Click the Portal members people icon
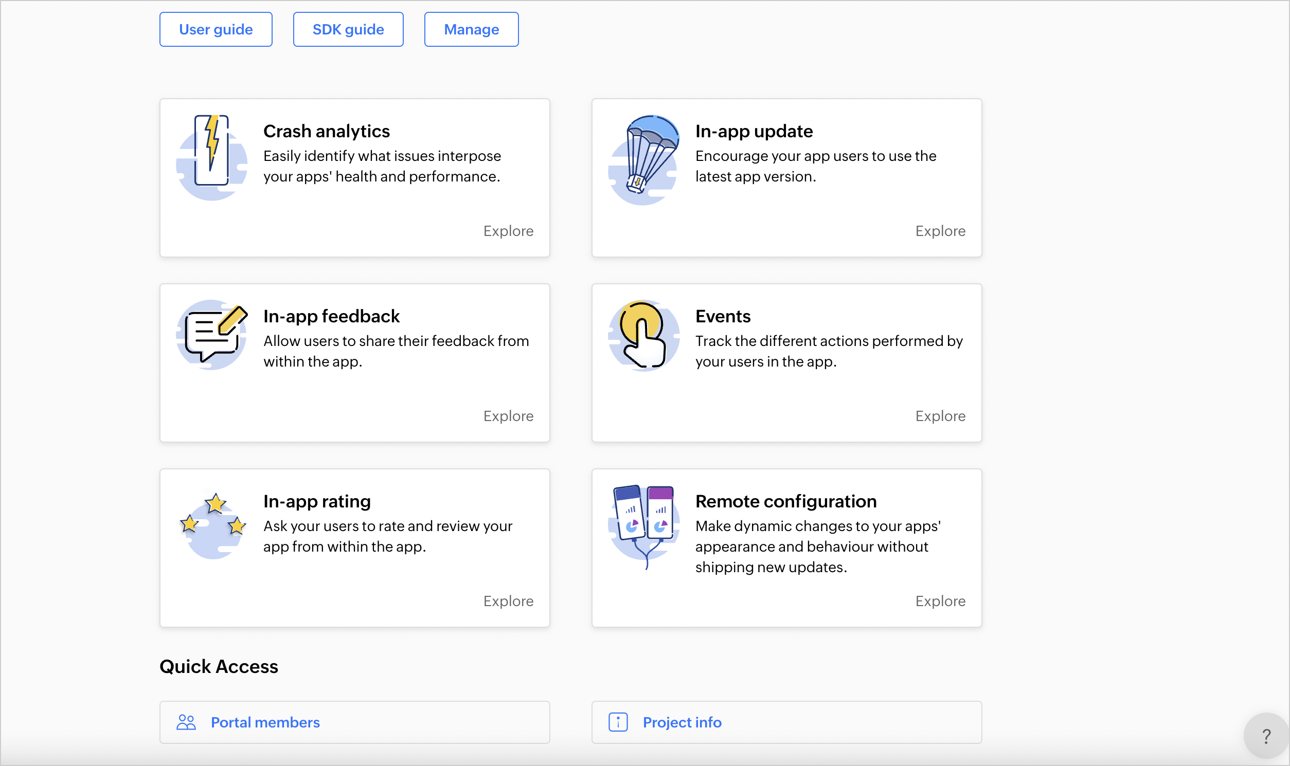1290x766 pixels. click(186, 722)
